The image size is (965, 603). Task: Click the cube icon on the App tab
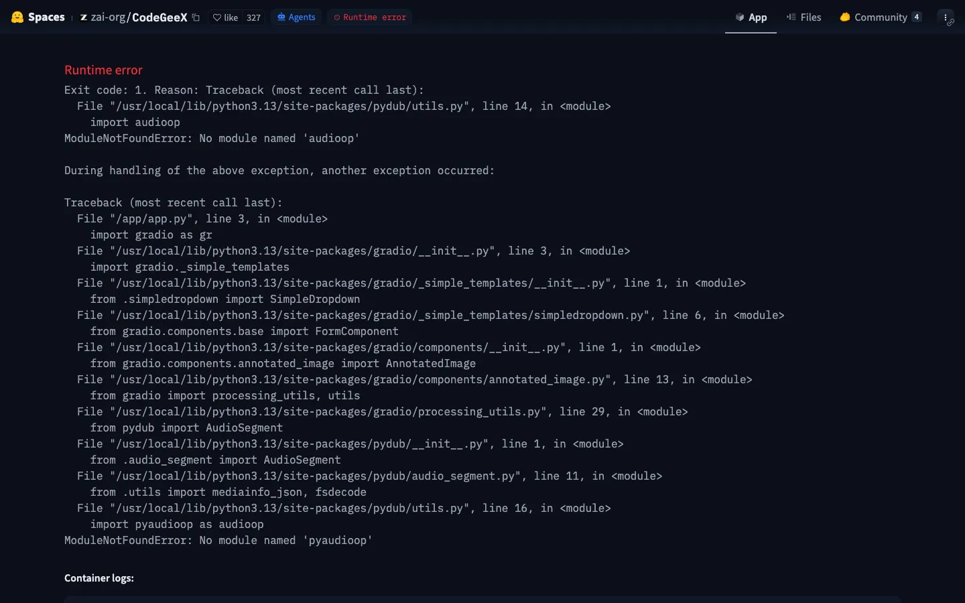740,17
